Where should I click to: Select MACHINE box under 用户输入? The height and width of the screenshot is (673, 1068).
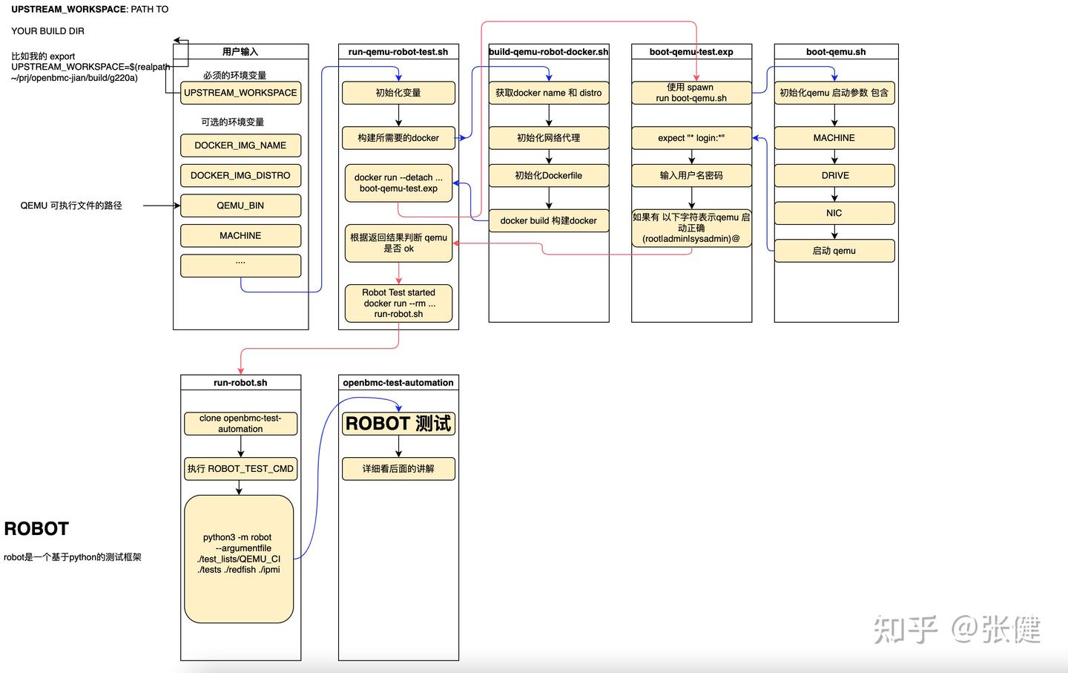click(240, 236)
